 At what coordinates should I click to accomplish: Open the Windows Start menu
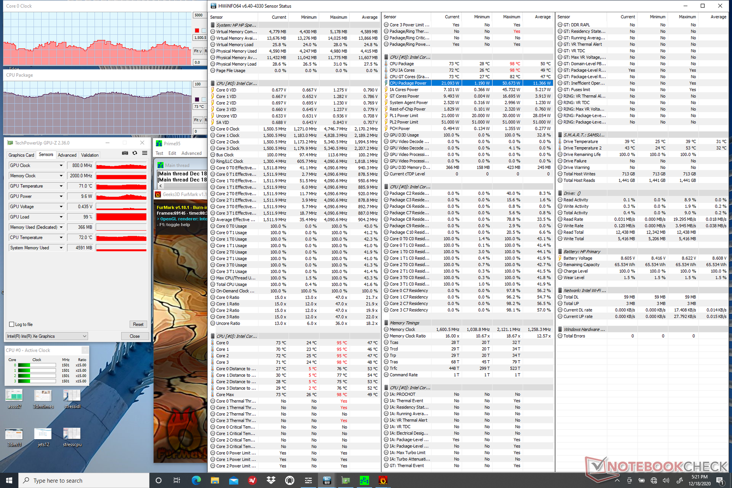9,480
